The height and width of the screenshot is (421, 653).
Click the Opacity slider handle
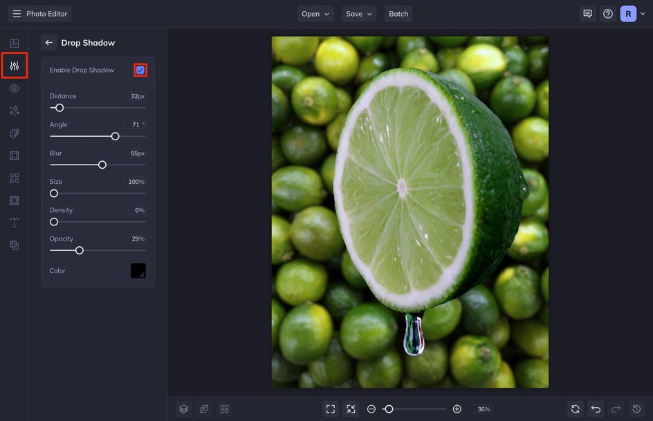[80, 250]
